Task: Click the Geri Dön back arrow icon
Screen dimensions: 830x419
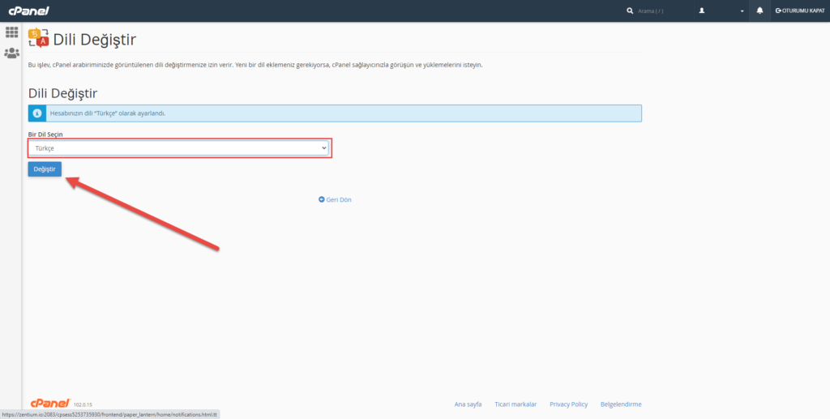Action: [321, 199]
